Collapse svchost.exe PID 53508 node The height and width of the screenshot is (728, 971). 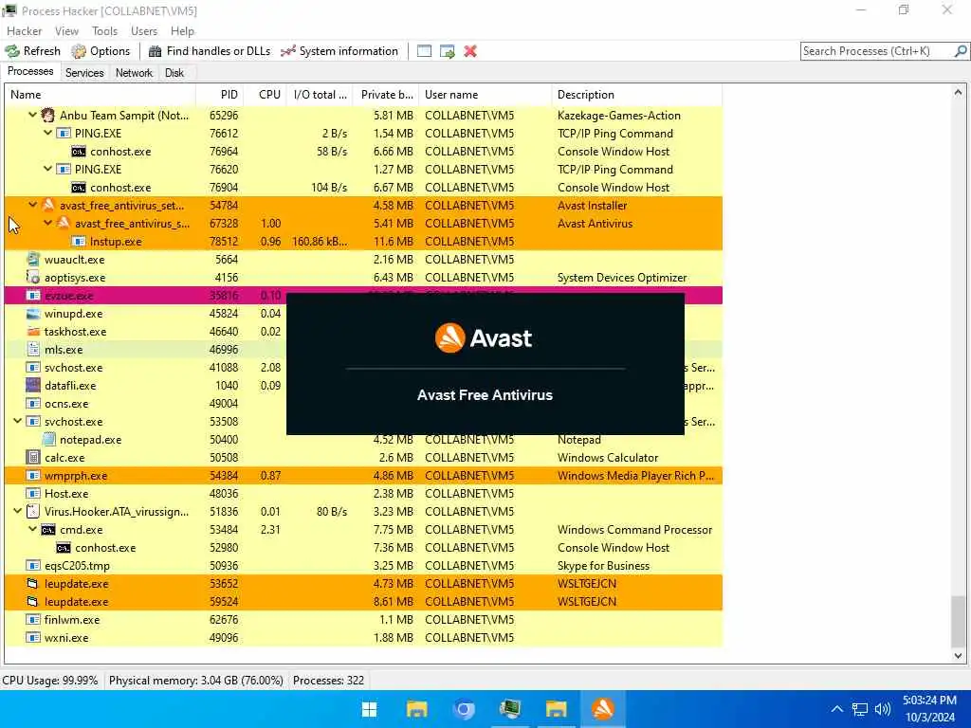tap(18, 421)
